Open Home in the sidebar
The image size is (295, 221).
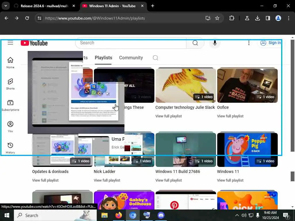tap(10, 63)
